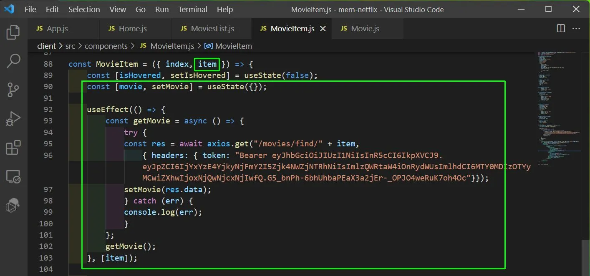Image resolution: width=590 pixels, height=276 pixels.
Task: Open the Selection menu
Action: tap(84, 9)
